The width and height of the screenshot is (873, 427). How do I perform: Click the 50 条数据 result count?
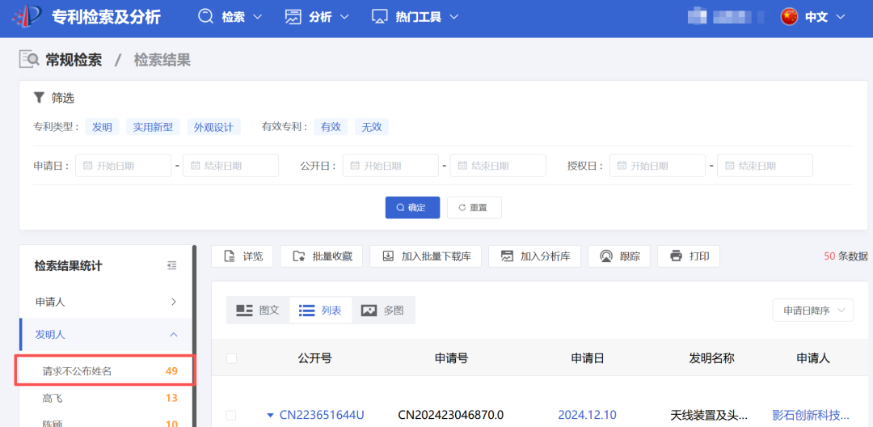pos(846,256)
